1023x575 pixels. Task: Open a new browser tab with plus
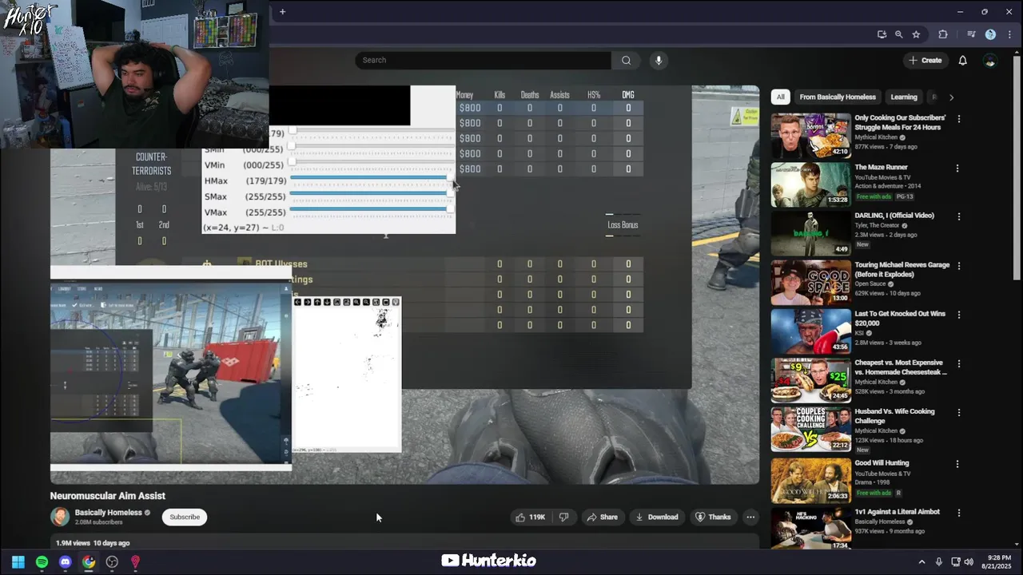click(x=282, y=11)
